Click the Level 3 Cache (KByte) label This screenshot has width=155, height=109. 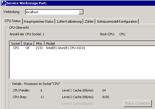coord(78,104)
